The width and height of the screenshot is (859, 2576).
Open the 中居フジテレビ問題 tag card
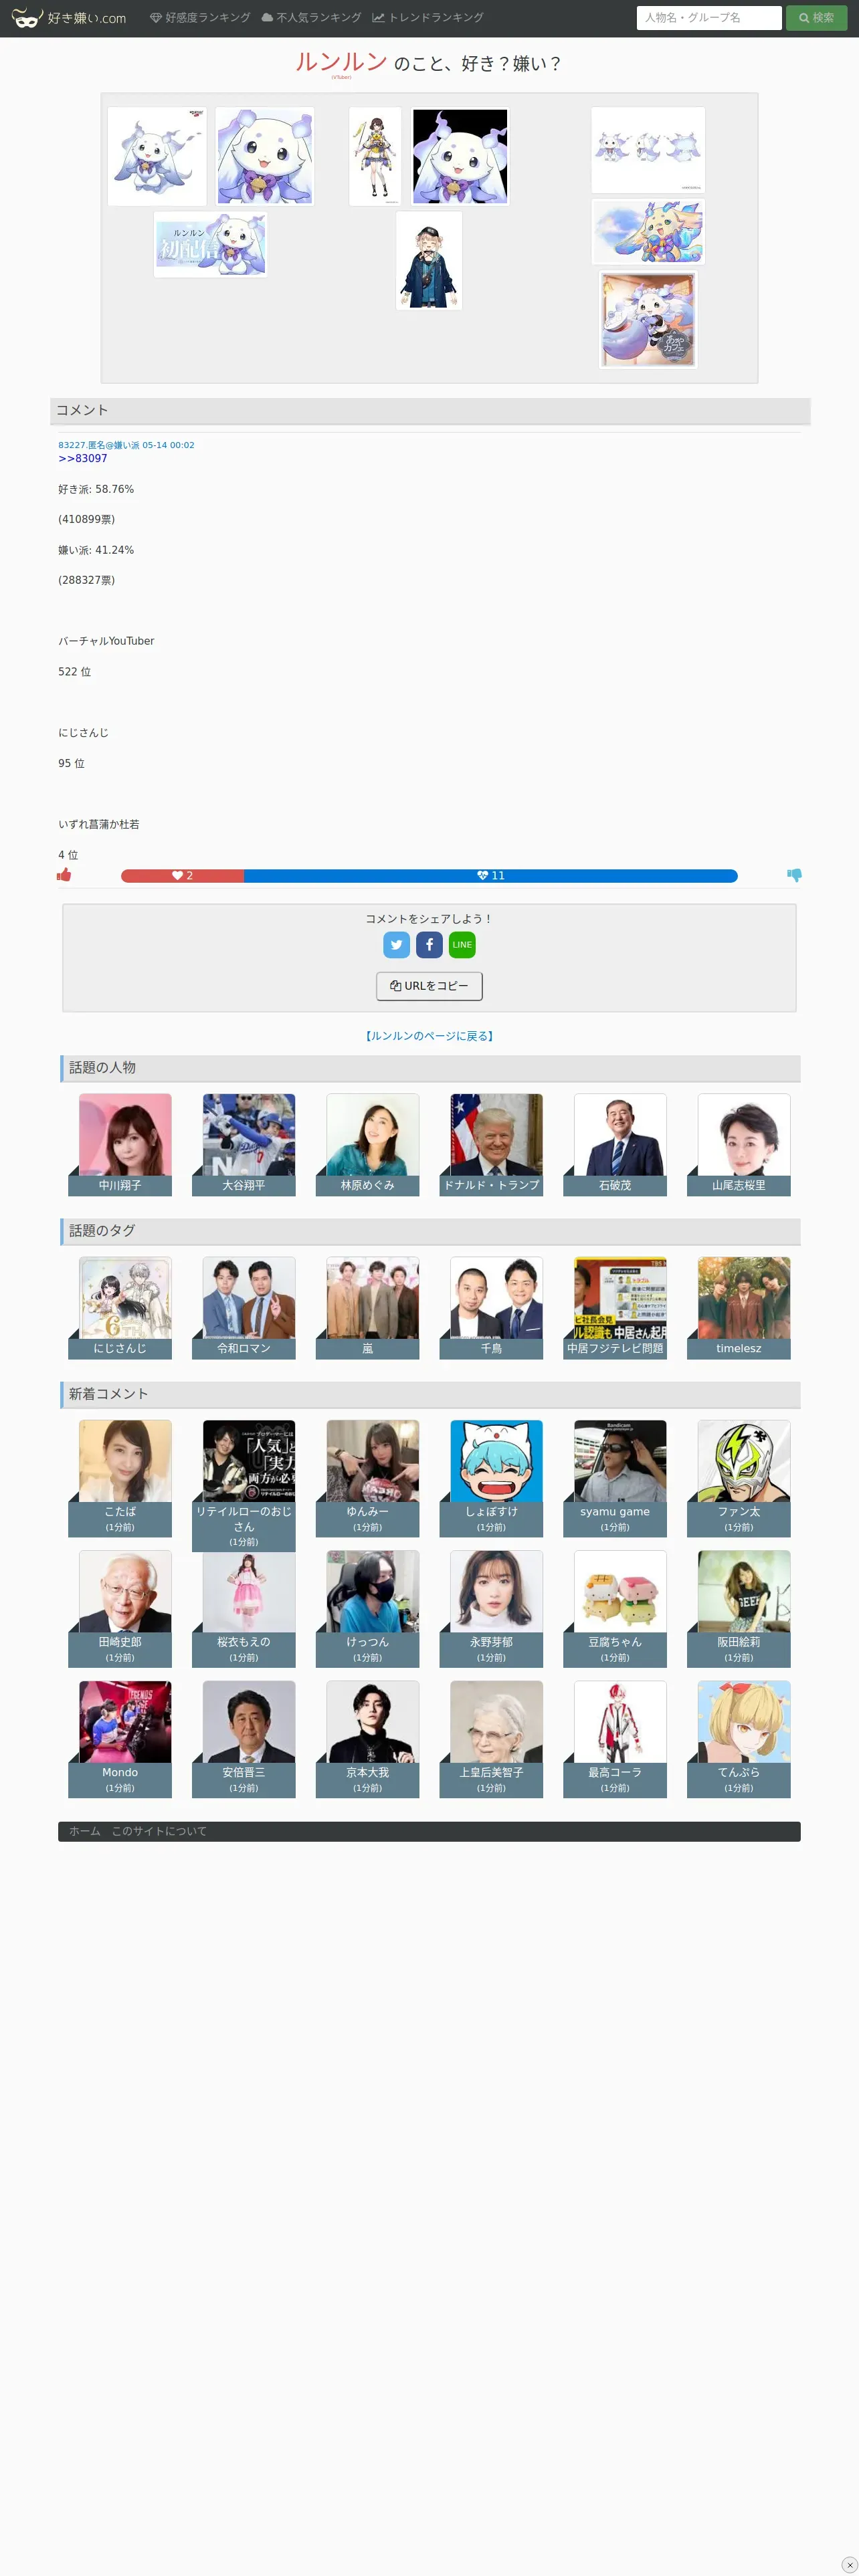pos(615,1308)
